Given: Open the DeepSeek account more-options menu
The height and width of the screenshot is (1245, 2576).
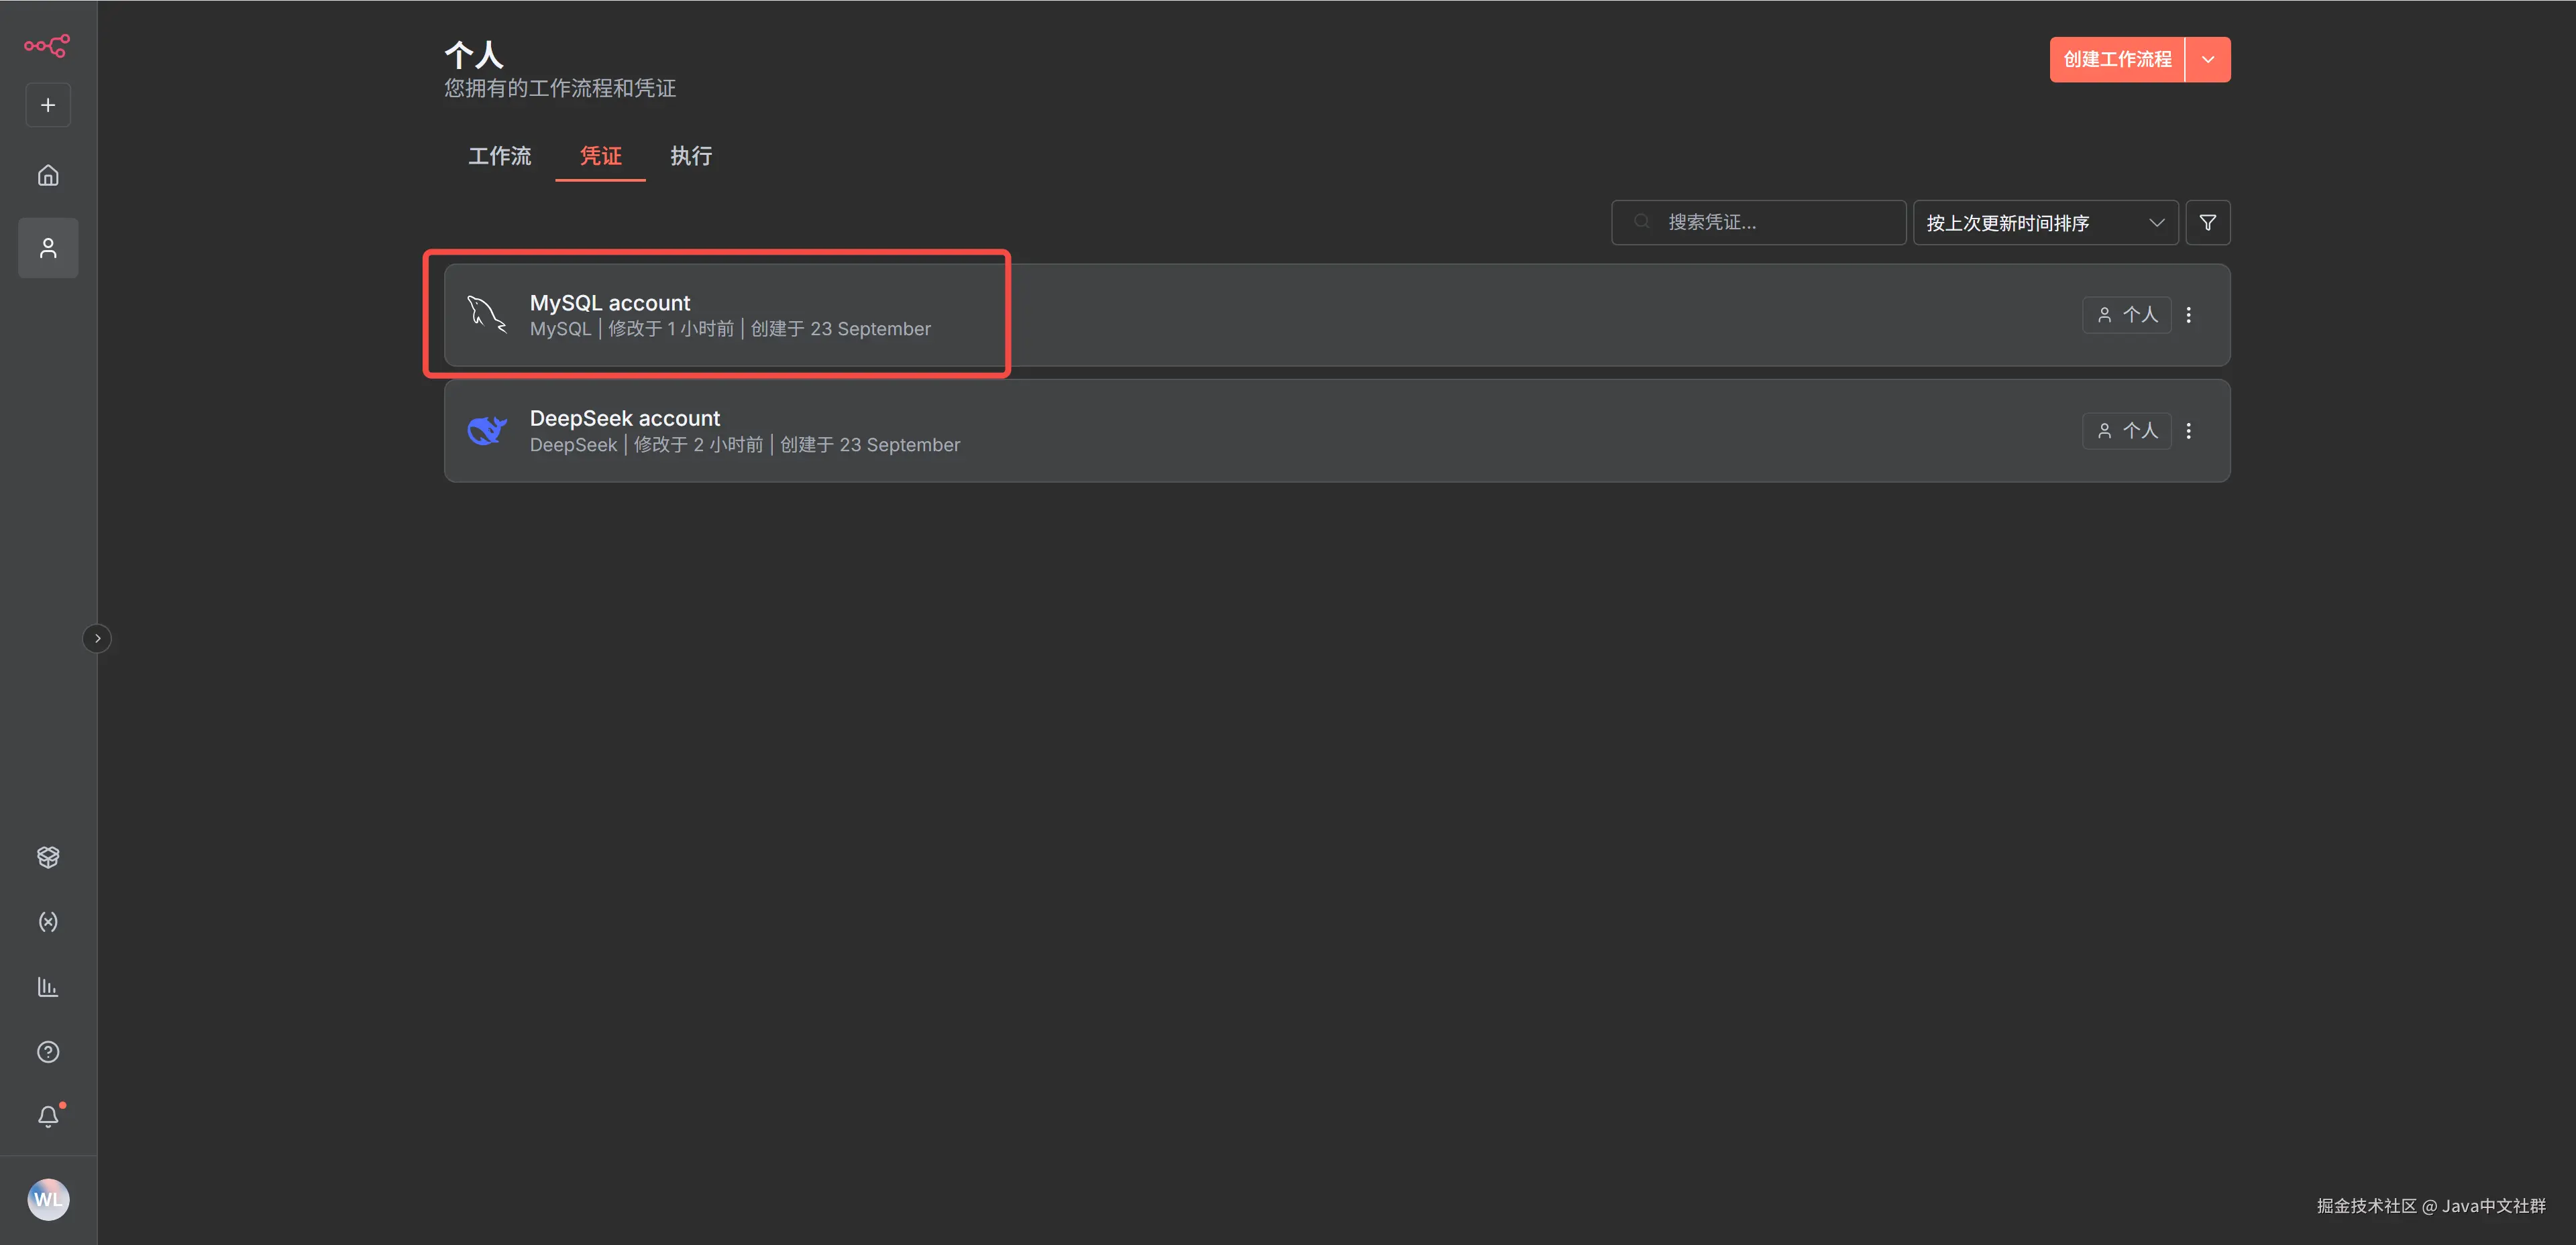Looking at the screenshot, I should tap(2189, 430).
